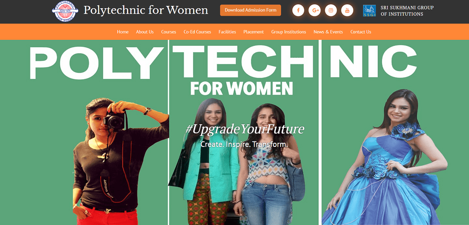
Task: Click the Sri Sukhmani Group of Institutions text
Action: tap(402, 11)
